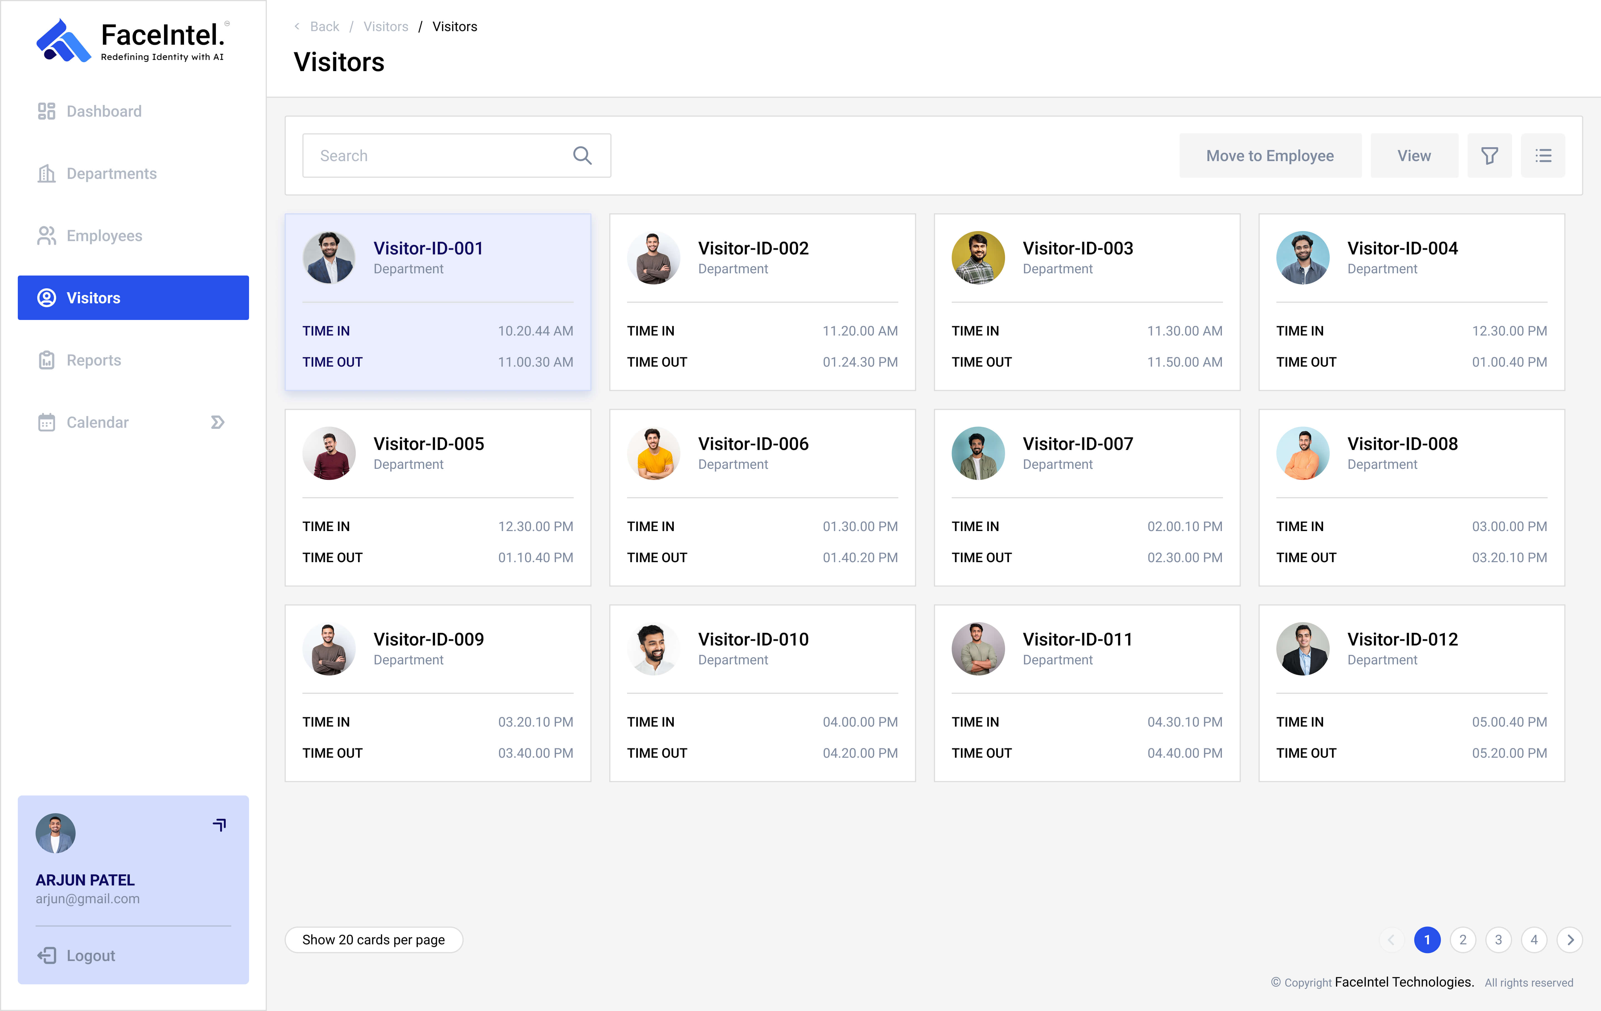Click the Logout door icon
The width and height of the screenshot is (1601, 1011).
[46, 955]
